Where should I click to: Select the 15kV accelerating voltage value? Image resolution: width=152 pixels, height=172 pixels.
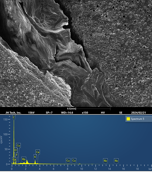point(31,113)
